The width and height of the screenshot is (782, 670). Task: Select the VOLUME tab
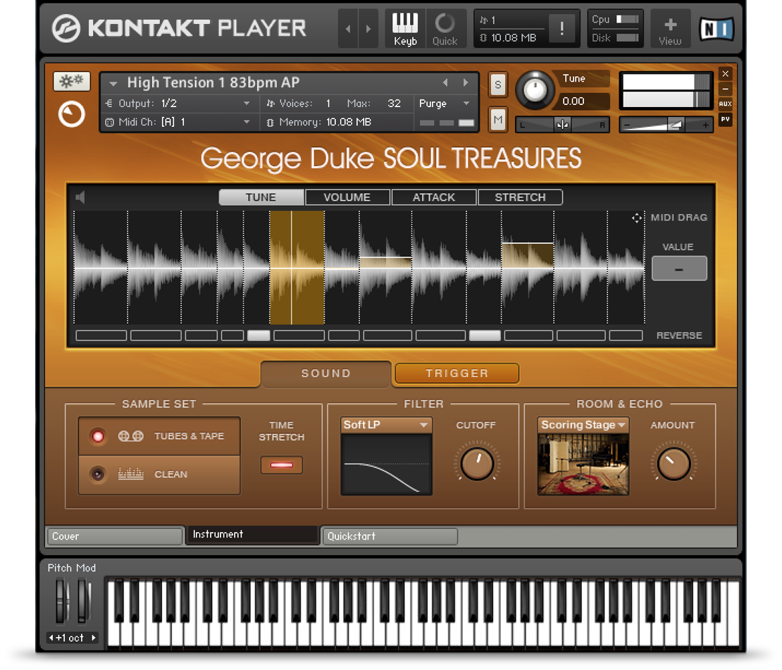pyautogui.click(x=347, y=197)
